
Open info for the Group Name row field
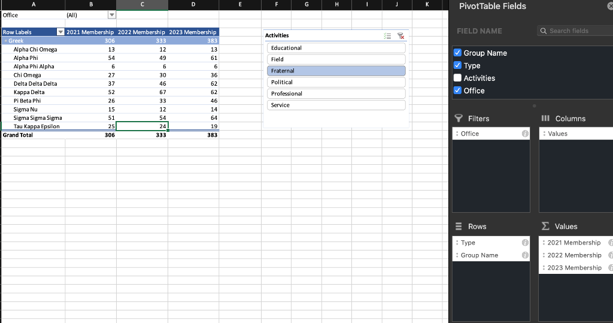click(525, 255)
